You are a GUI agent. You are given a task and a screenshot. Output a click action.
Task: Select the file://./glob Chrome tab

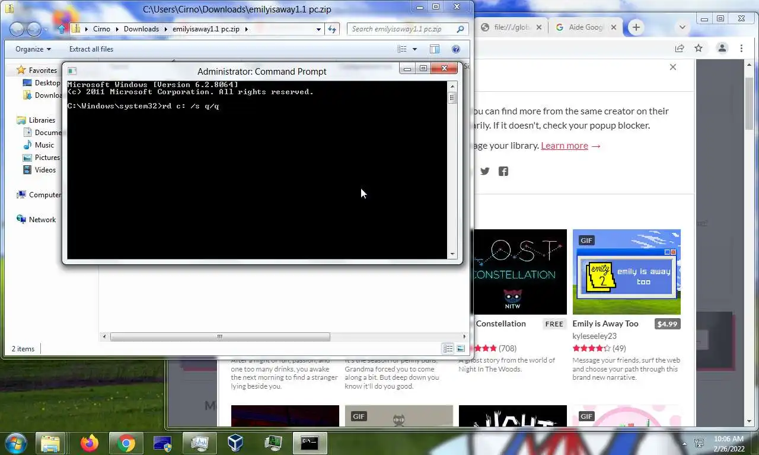(512, 27)
